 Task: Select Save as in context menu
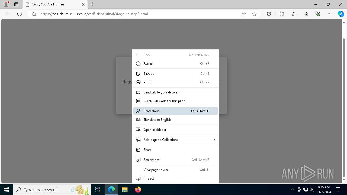coord(175,74)
